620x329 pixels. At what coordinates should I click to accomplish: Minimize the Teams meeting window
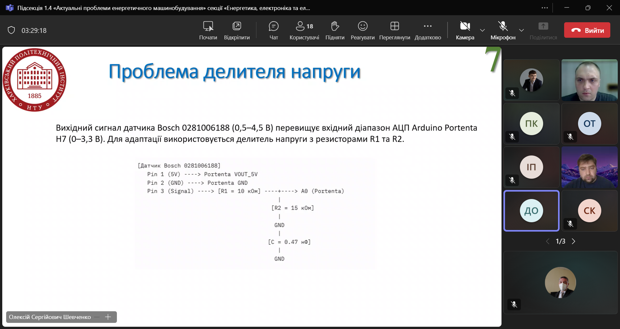coord(567,8)
